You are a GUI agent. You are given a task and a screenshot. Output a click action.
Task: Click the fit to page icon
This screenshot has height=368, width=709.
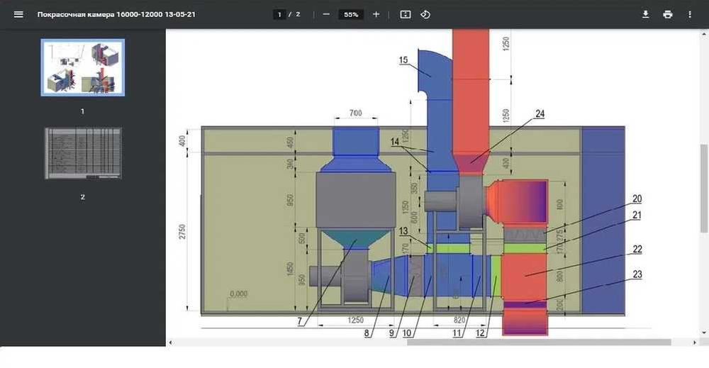406,14
